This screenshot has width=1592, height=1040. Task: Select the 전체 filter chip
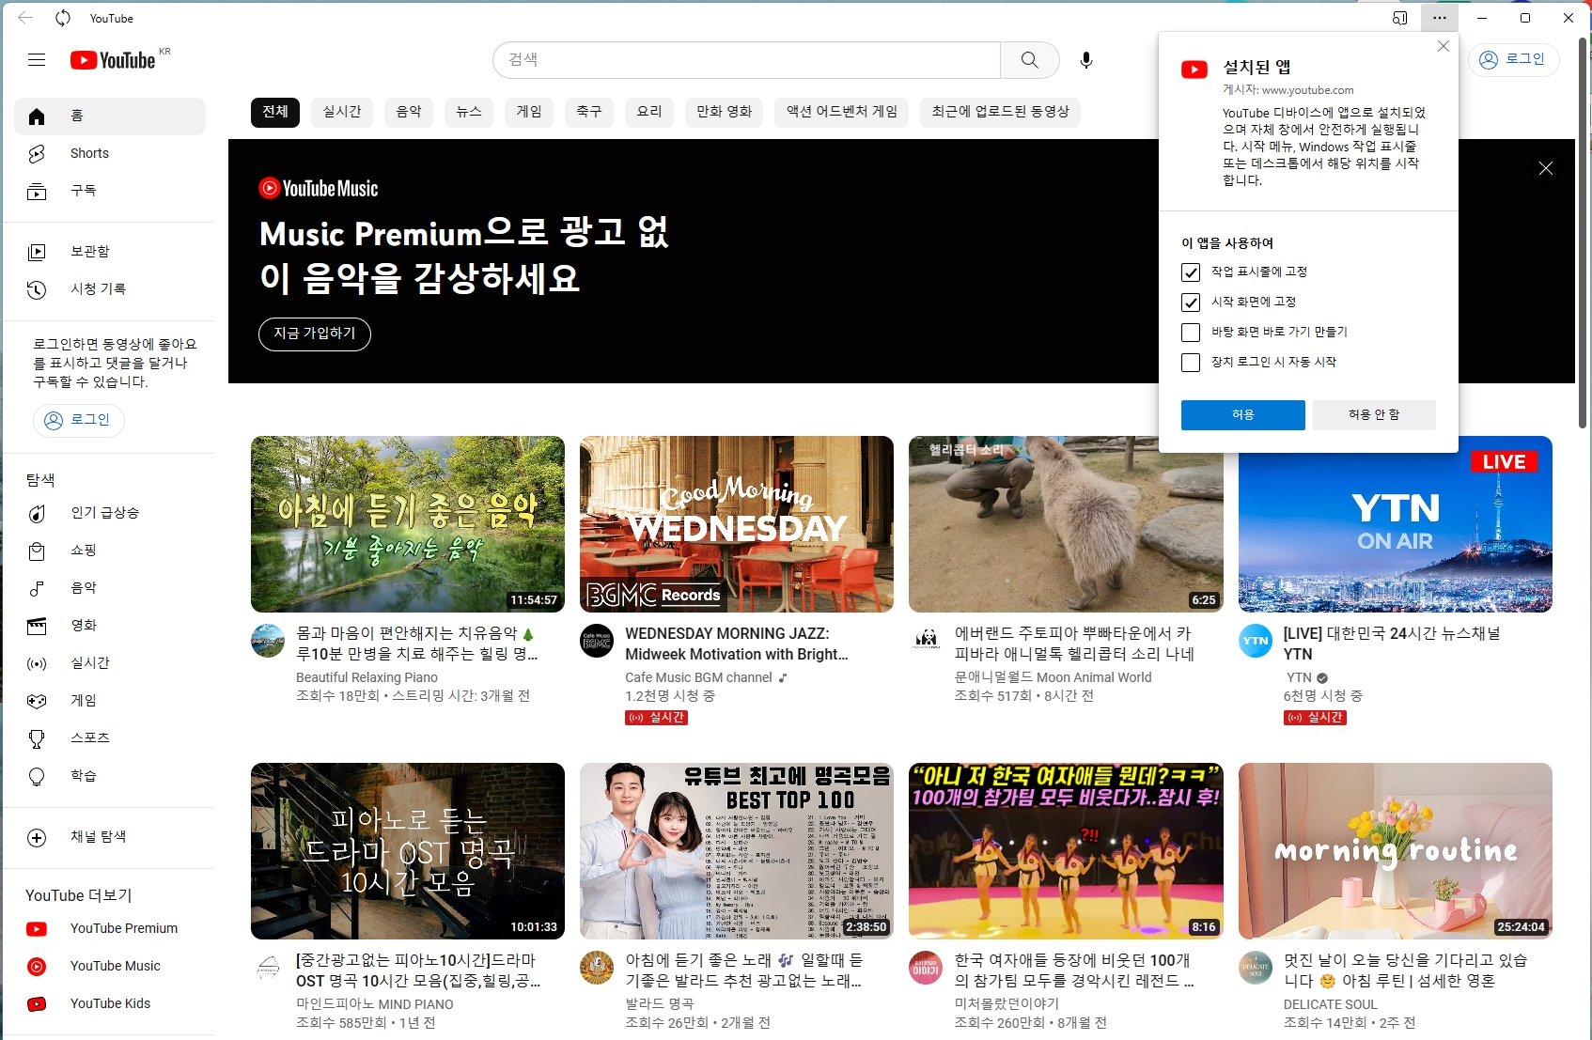tap(275, 112)
